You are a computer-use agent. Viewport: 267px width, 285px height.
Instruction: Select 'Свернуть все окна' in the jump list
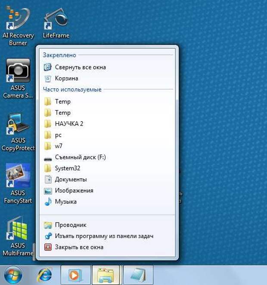(x=80, y=67)
